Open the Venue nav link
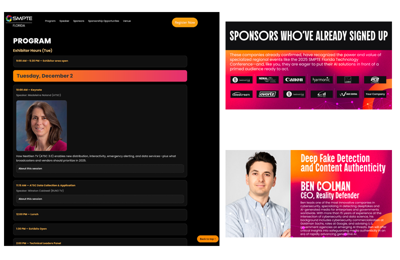This screenshot has height=260, width=400. (127, 21)
